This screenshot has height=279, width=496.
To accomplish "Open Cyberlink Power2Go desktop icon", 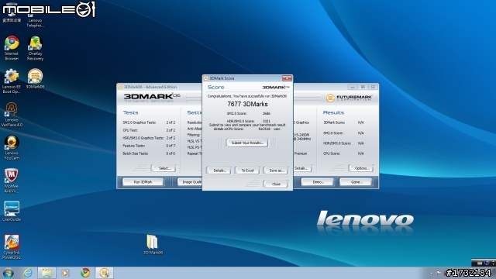I will pyautogui.click(x=12, y=246).
